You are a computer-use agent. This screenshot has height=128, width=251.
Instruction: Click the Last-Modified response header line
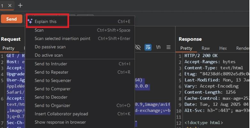pos(217,80)
